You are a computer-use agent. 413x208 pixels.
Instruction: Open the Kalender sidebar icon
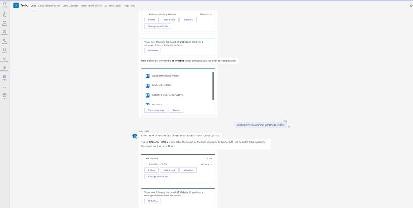(x=5, y=32)
